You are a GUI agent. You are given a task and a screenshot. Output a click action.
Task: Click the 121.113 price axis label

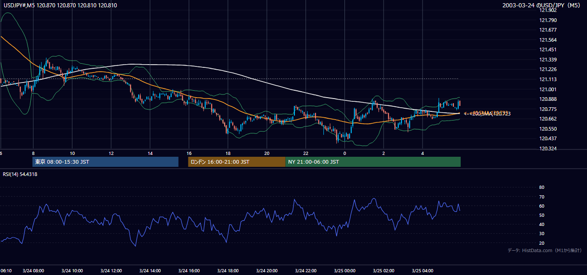click(x=548, y=79)
